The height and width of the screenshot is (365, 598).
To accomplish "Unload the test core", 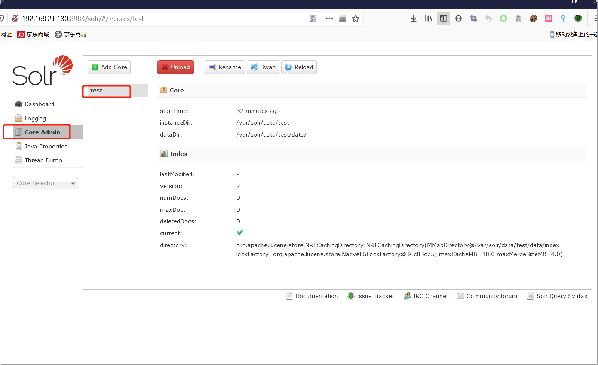I will coord(175,67).
